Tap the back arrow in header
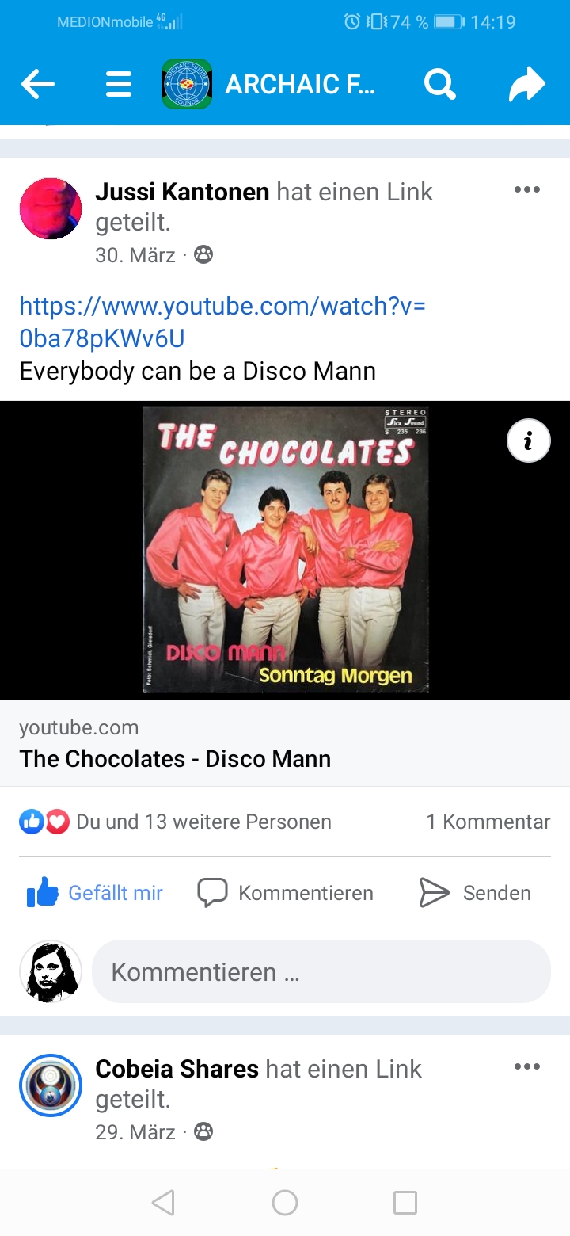This screenshot has height=1236, width=570. pos(37,84)
